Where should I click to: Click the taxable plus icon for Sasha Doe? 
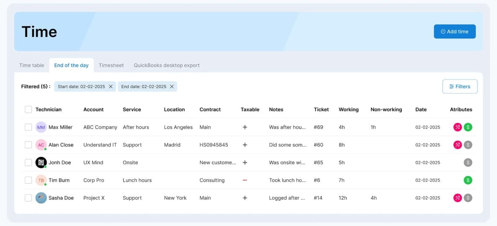pyautogui.click(x=245, y=198)
